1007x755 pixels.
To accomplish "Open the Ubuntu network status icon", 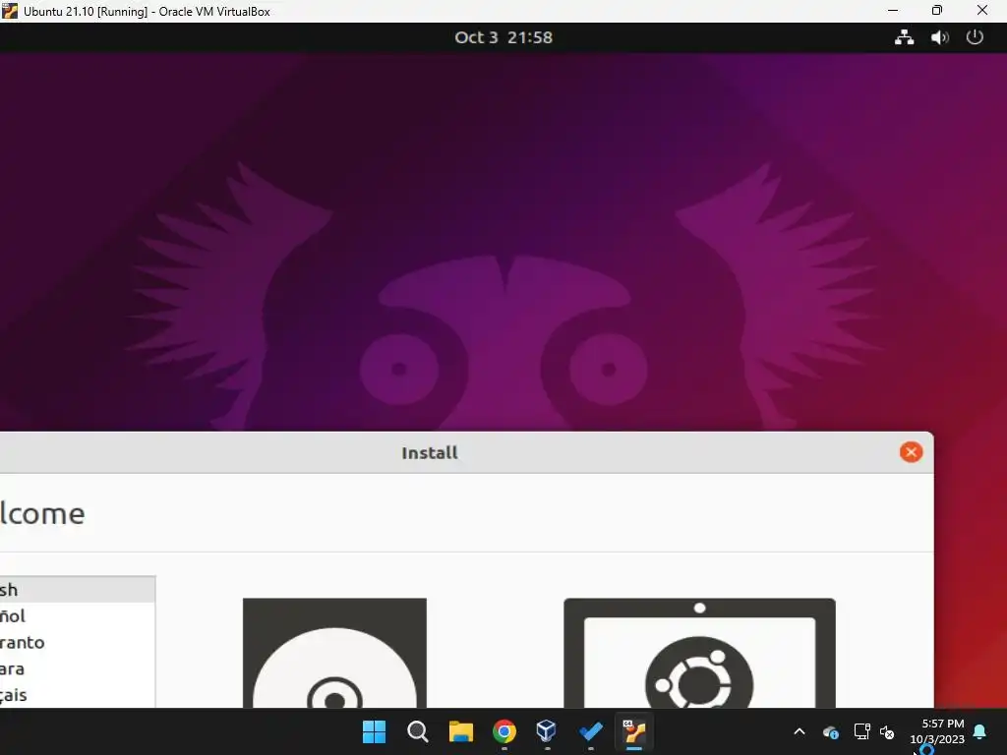I will 905,37.
